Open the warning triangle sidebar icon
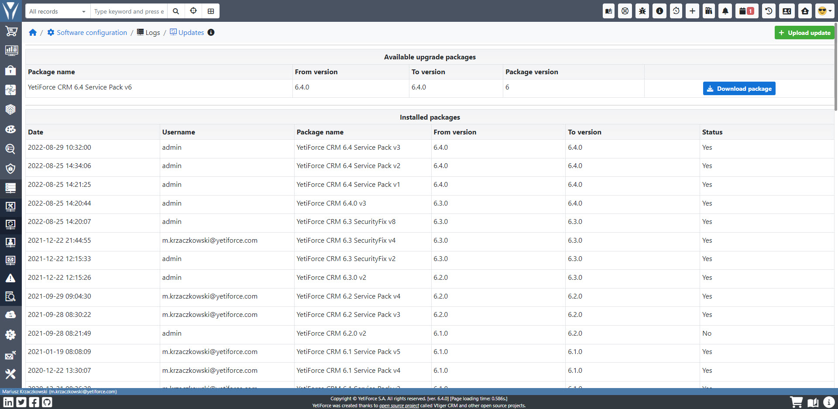The image size is (838, 409). [11, 278]
